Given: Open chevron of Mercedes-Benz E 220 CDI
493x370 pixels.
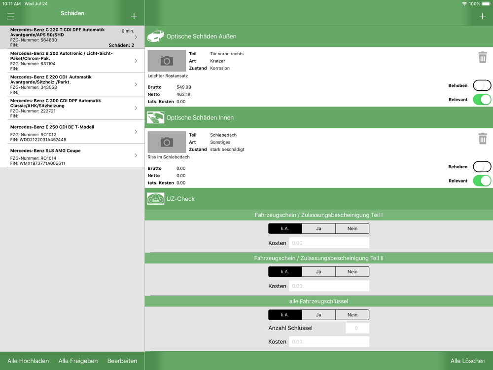Looking at the screenshot, I should [x=136, y=84].
